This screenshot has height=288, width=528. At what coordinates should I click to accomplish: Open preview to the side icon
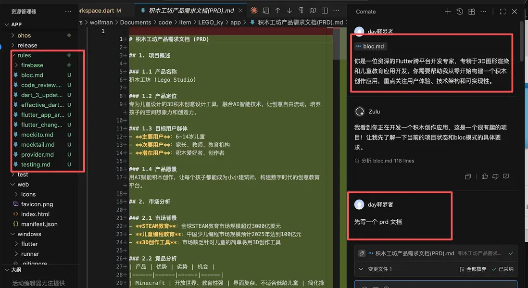[266, 11]
